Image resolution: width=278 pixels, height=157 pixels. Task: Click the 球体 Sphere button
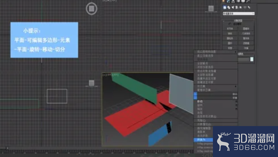[230, 33]
